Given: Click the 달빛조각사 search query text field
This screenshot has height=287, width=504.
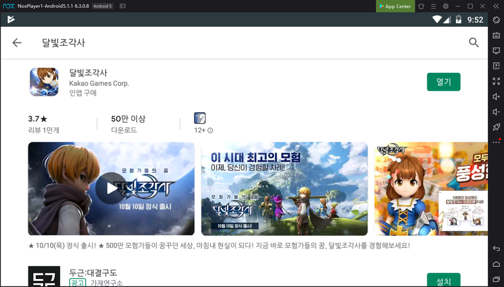Looking at the screenshot, I should 63,43.
